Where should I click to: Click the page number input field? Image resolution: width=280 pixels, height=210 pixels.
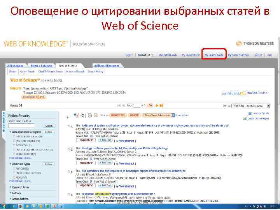click(136, 105)
